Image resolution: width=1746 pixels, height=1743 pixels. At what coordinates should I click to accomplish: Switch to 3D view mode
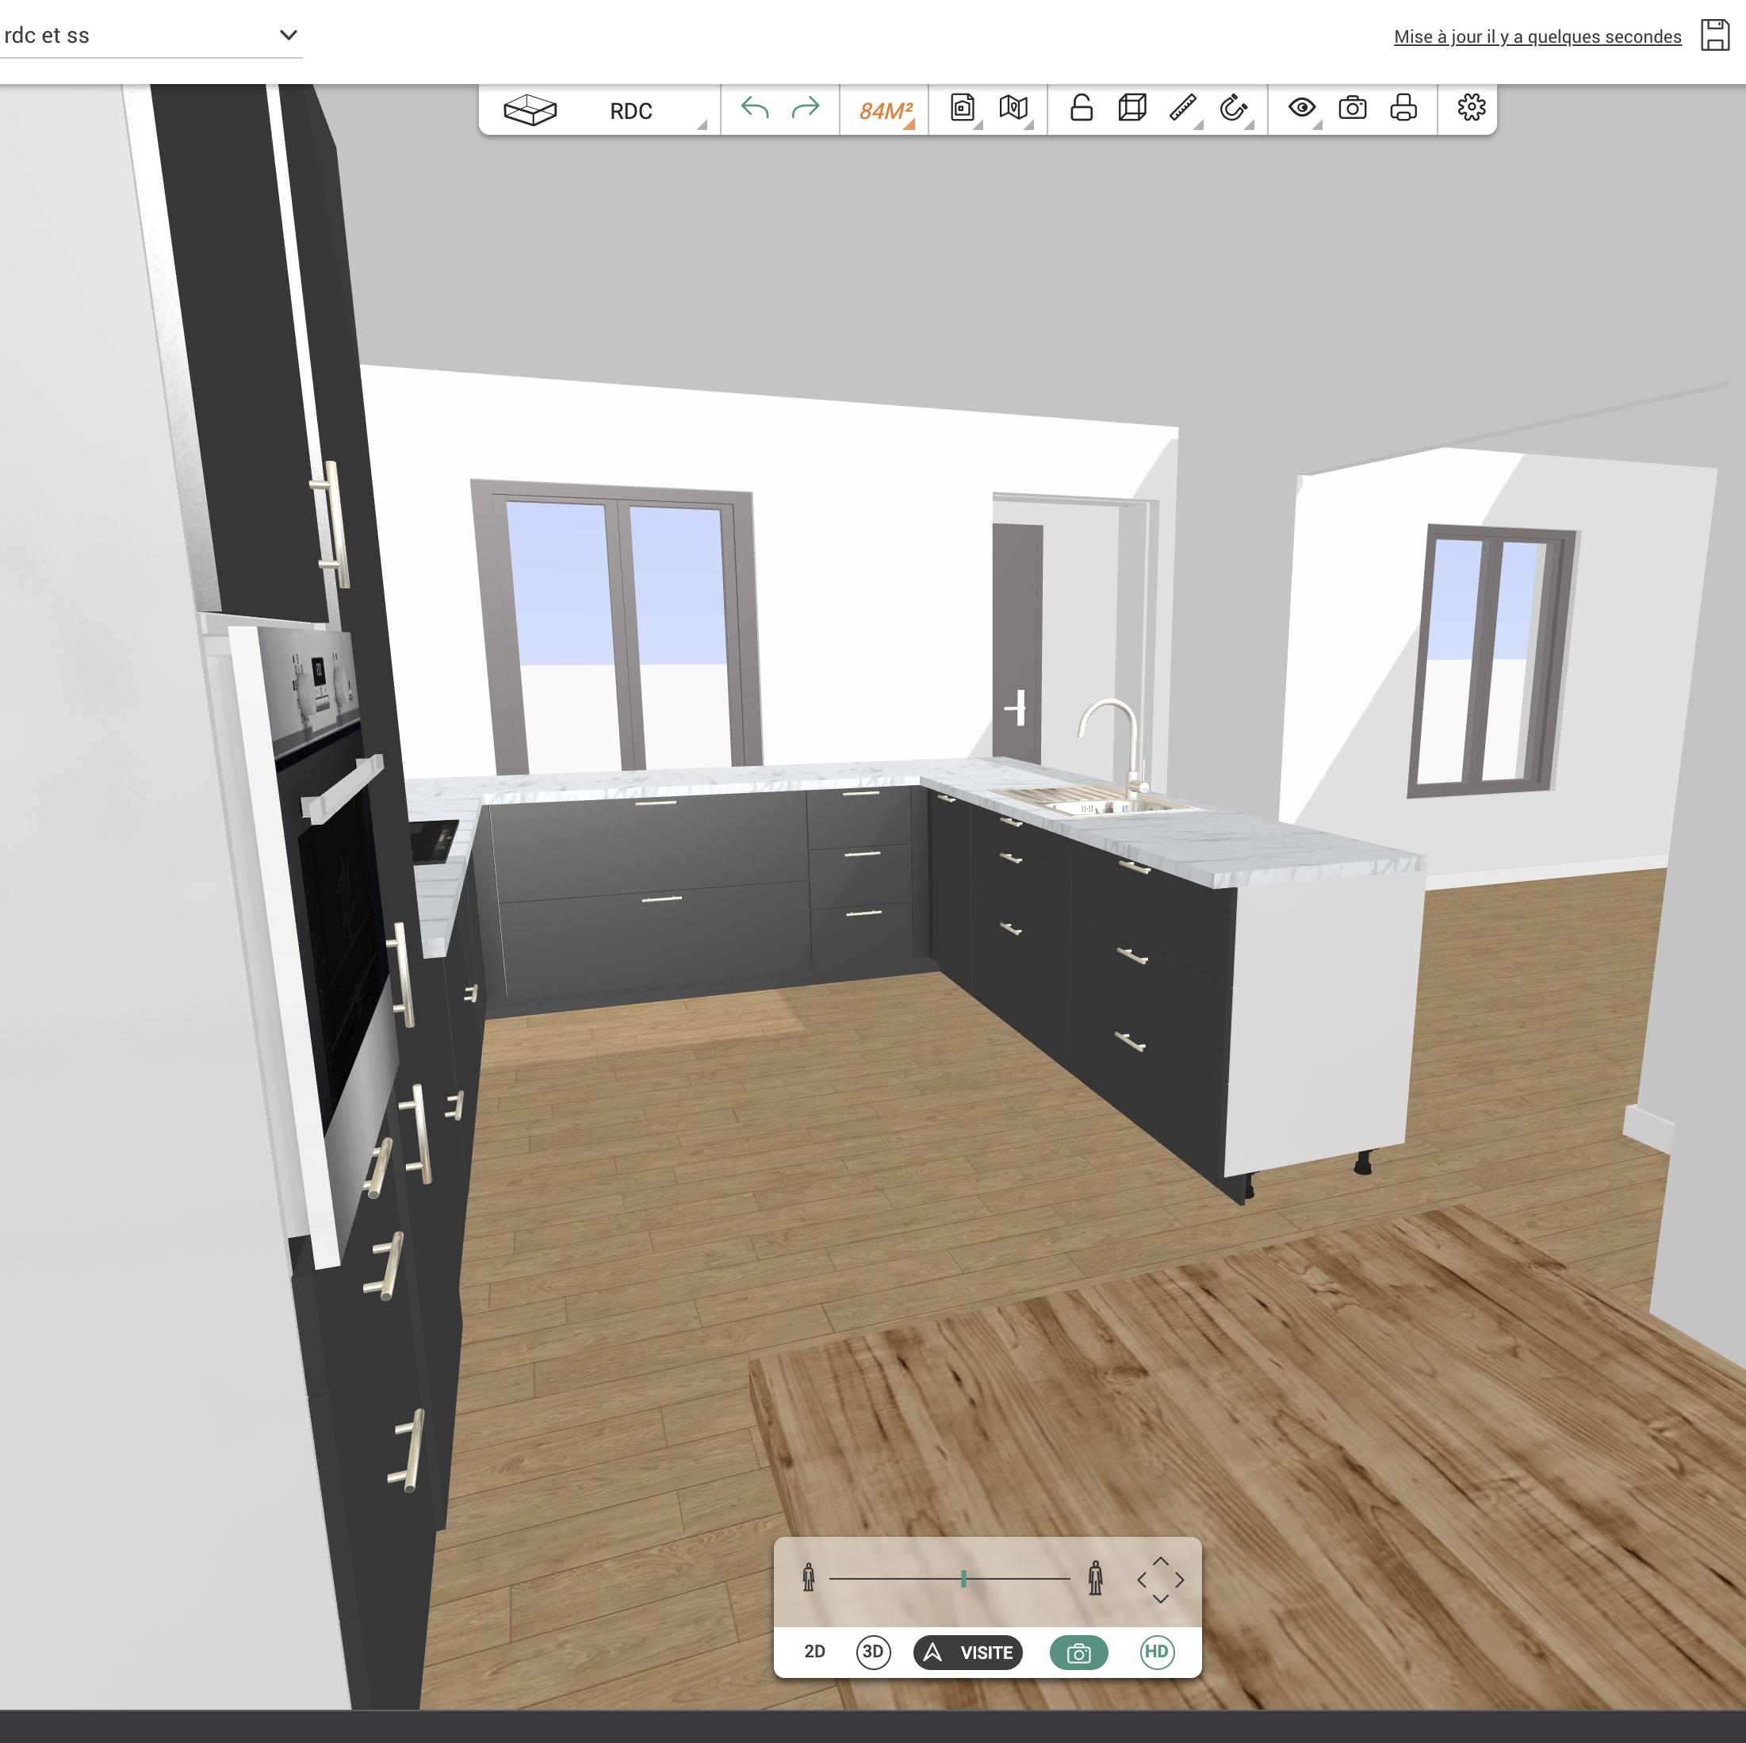tap(873, 1652)
